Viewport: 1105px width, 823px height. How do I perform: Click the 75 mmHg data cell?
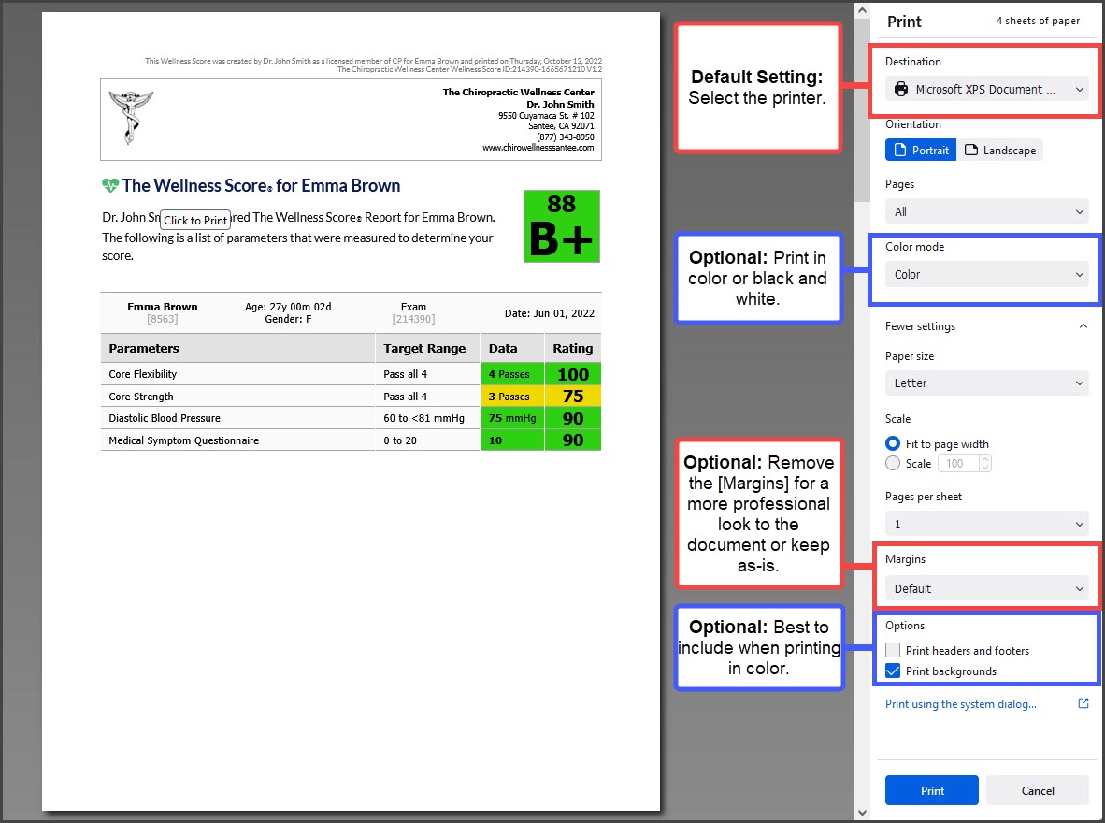coord(512,418)
